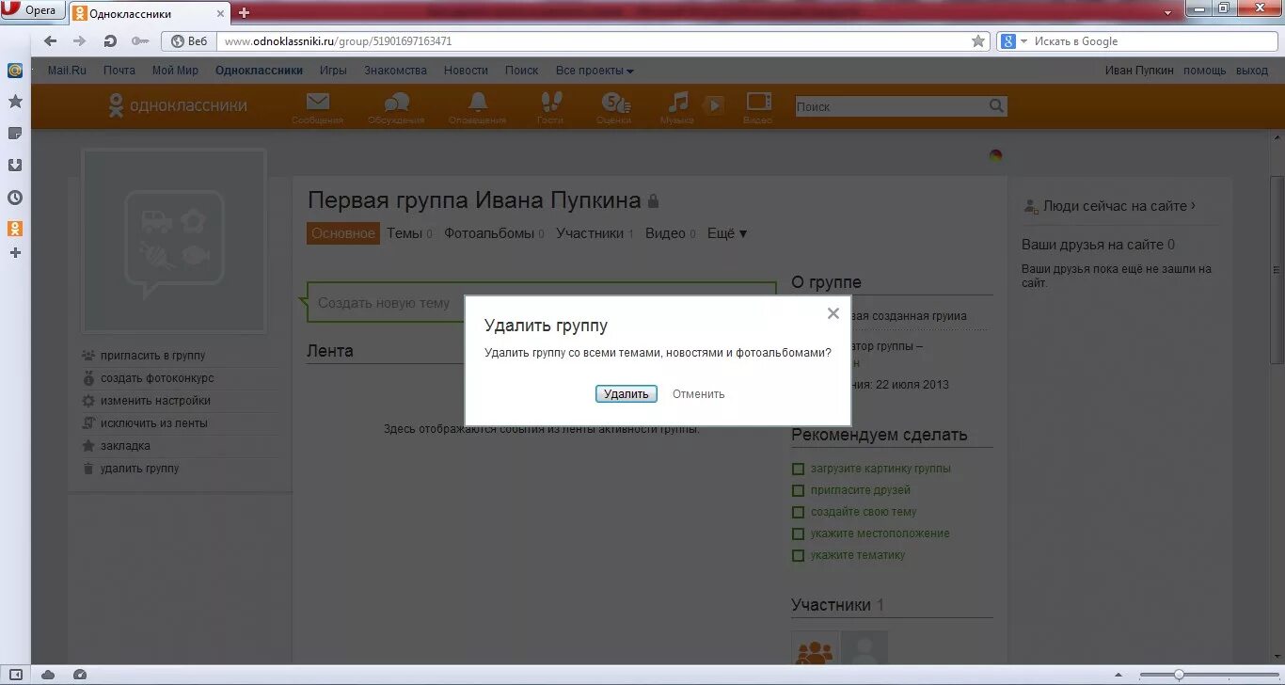
Task: Adjust the zoom slider in status bar
Action: coord(1179,675)
